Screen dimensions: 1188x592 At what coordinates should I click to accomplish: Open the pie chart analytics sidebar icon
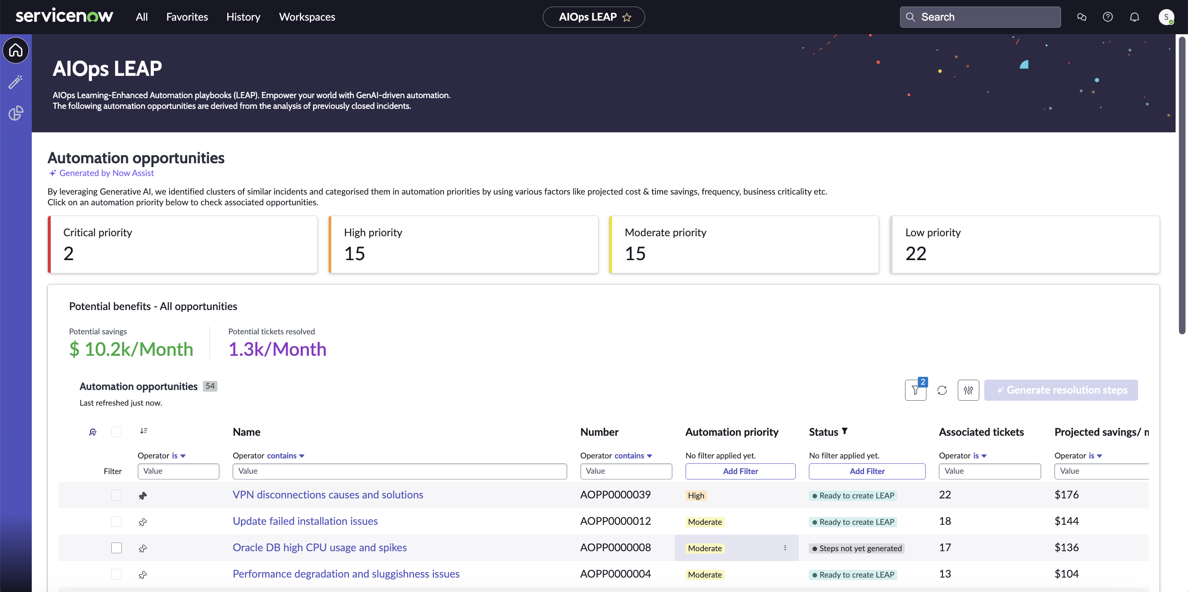(16, 113)
